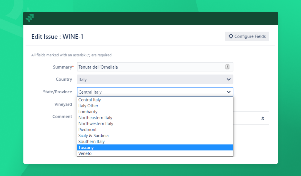Pick Northeastern Italy option

pos(155,118)
